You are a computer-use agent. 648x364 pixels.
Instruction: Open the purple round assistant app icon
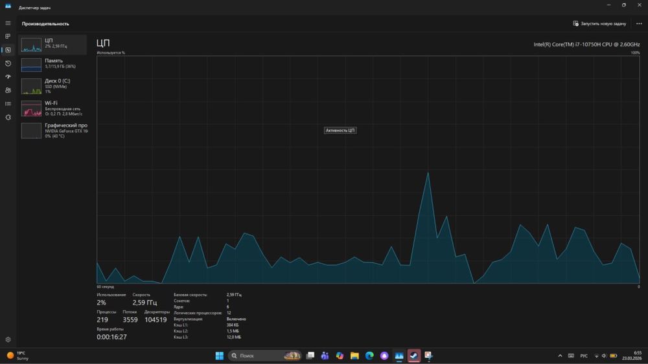click(384, 356)
